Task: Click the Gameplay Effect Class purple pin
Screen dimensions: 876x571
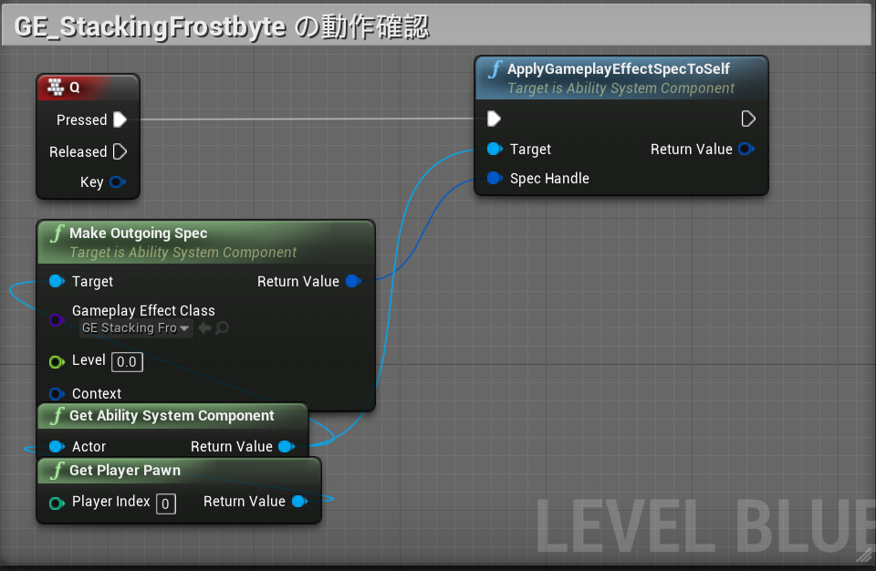Action: [56, 319]
